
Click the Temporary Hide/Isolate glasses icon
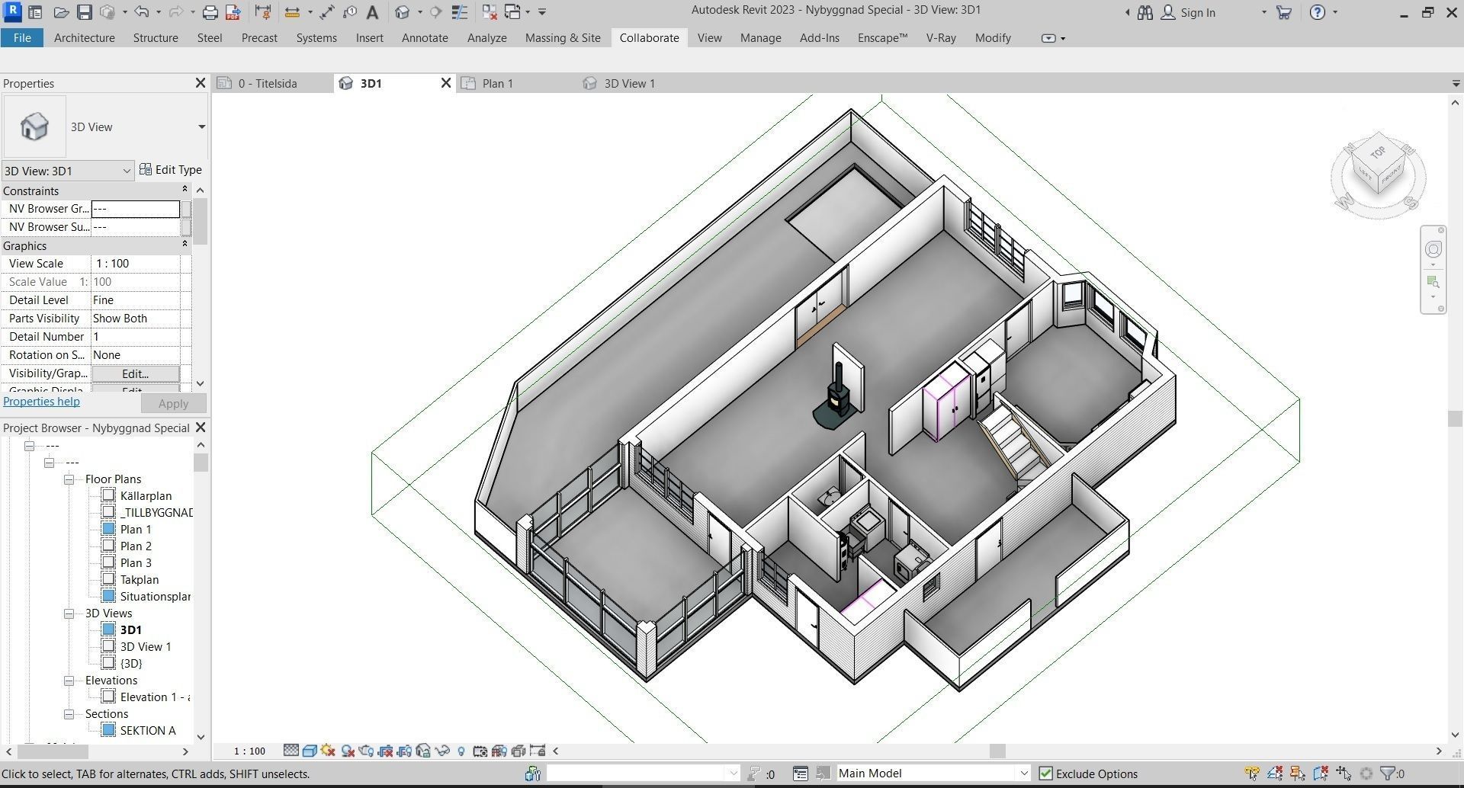click(442, 751)
